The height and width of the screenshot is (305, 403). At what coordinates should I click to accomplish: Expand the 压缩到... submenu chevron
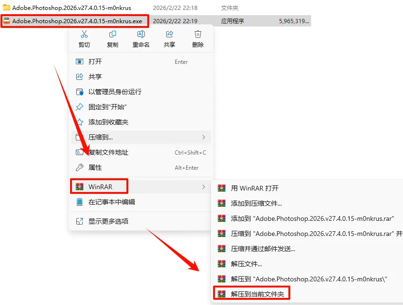(204, 137)
